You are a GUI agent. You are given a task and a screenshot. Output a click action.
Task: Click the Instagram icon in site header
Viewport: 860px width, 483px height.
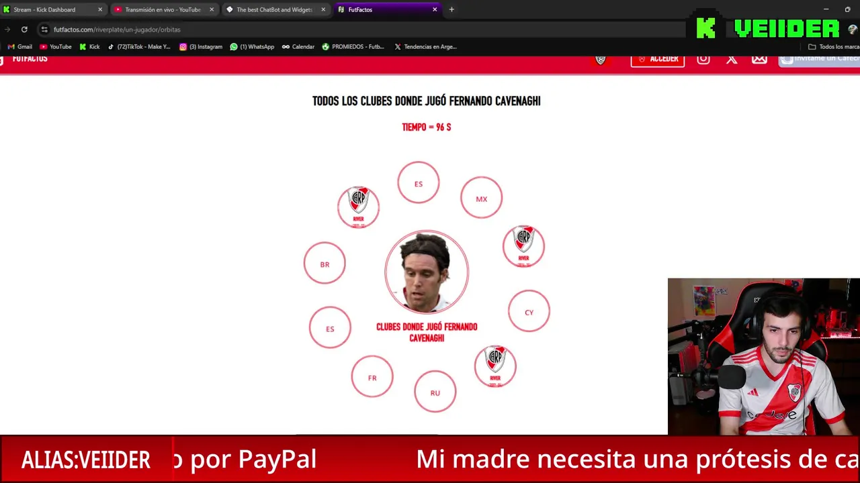tap(703, 59)
